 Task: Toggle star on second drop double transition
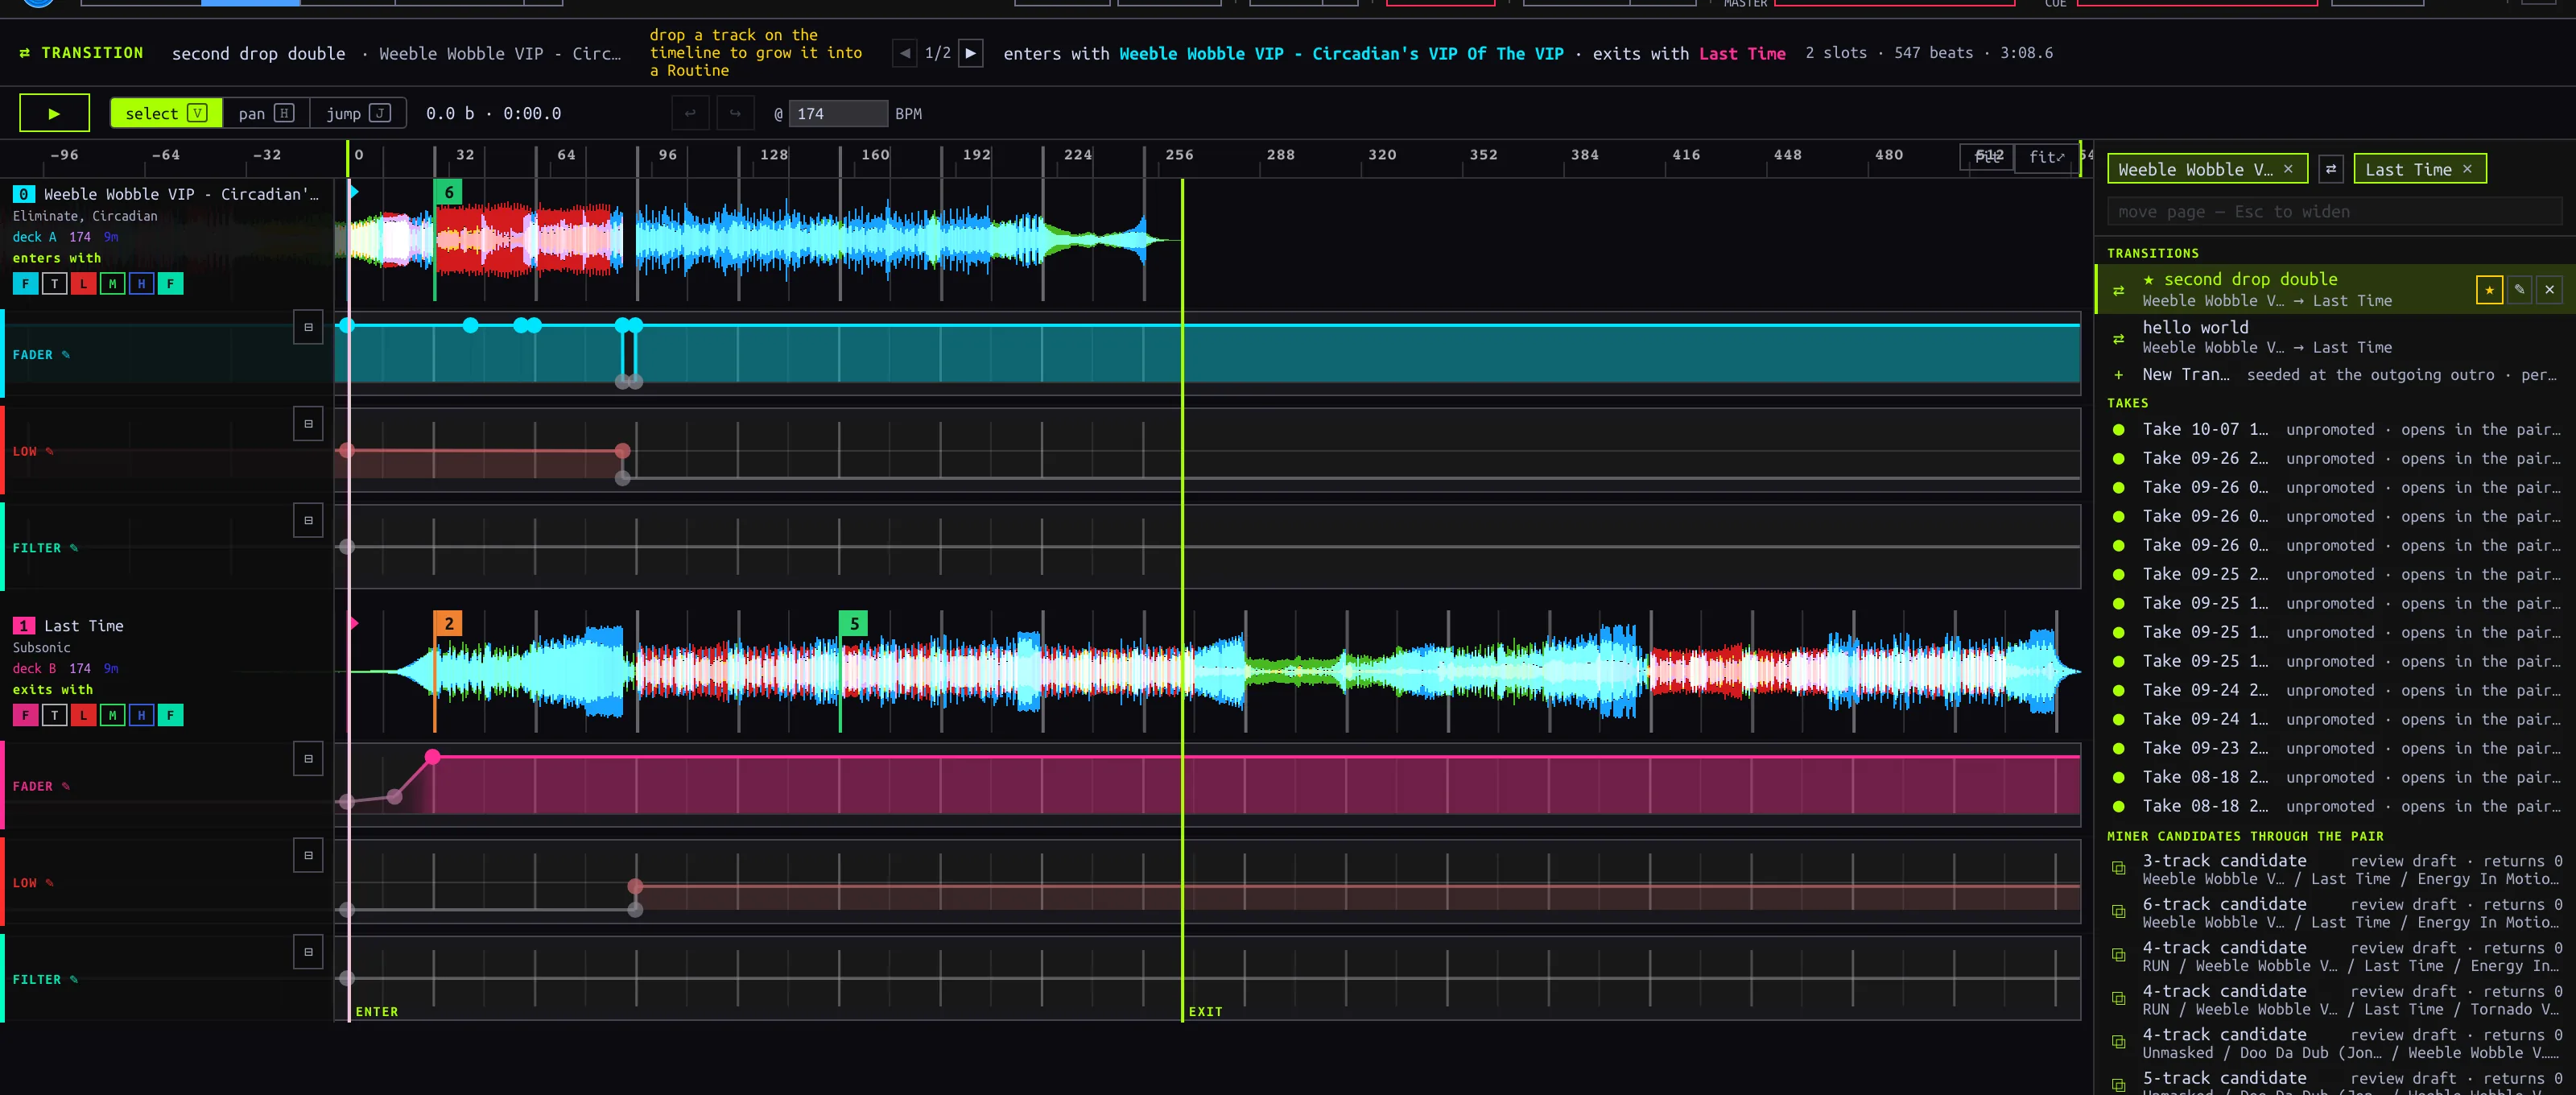[x=2489, y=290]
